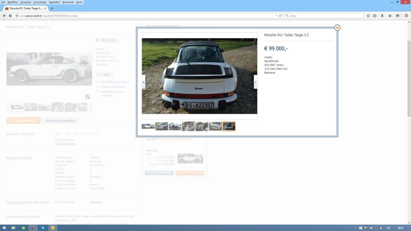Click the dimmed enlarge-photo icon on listing
Viewport: 411px width, 231px height.
coord(87,97)
